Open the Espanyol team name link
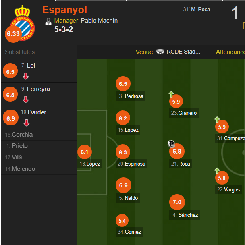Screen dimensions: 245x245 (x=64, y=10)
